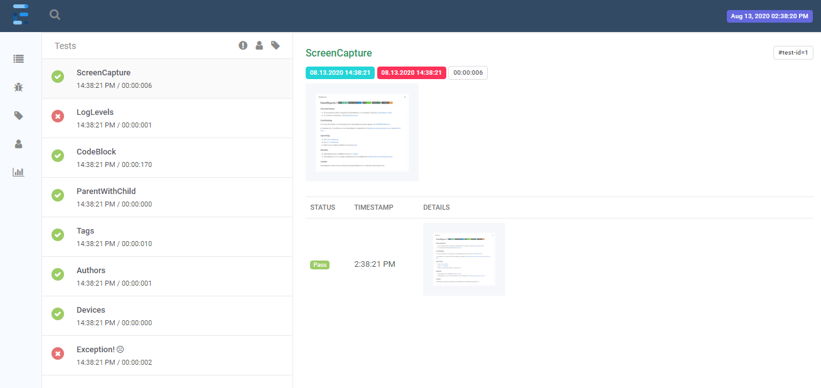
Task: Click the TIMESTAMP column header
Action: point(373,207)
